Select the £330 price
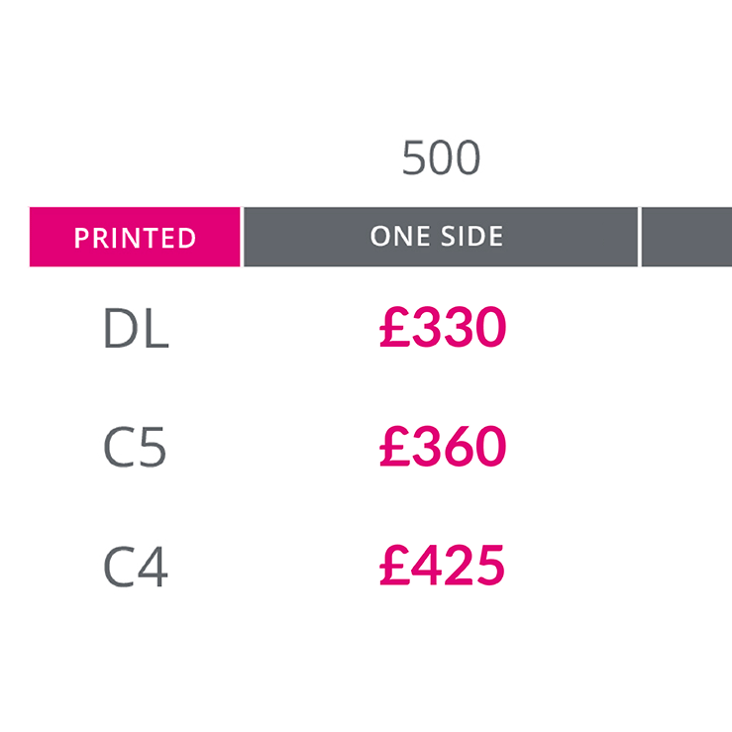This screenshot has width=732, height=732. point(443,327)
